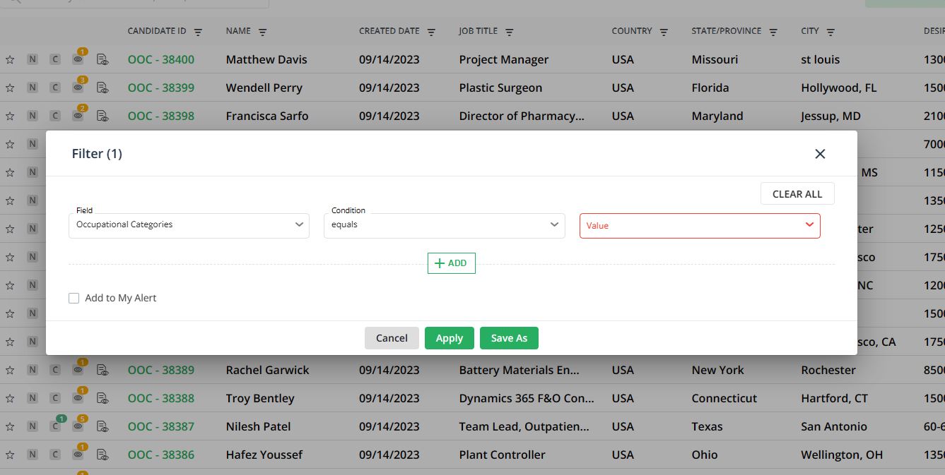Viewport: 945px width, 475px height.
Task: Cancel the filter dialog
Action: click(x=392, y=338)
